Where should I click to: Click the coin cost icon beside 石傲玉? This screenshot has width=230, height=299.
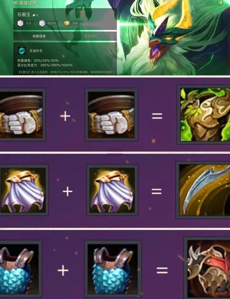pyautogui.click(x=34, y=15)
